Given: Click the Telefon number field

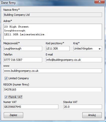Looking at the screenshot, I should tap(23, 60).
